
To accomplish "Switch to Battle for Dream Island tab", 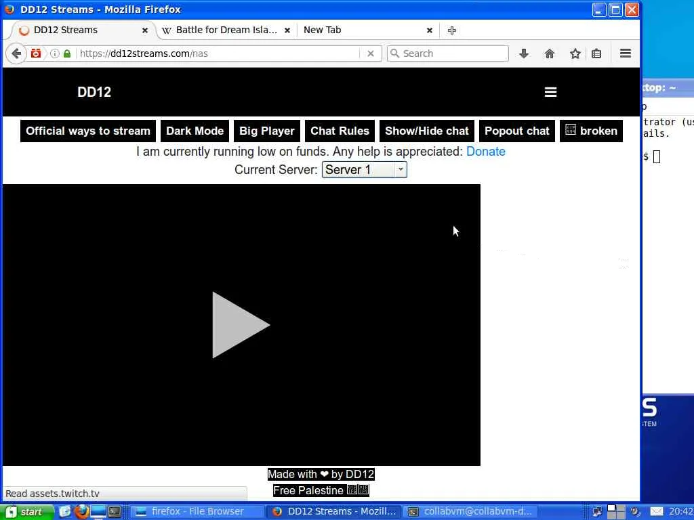I will pyautogui.click(x=226, y=30).
